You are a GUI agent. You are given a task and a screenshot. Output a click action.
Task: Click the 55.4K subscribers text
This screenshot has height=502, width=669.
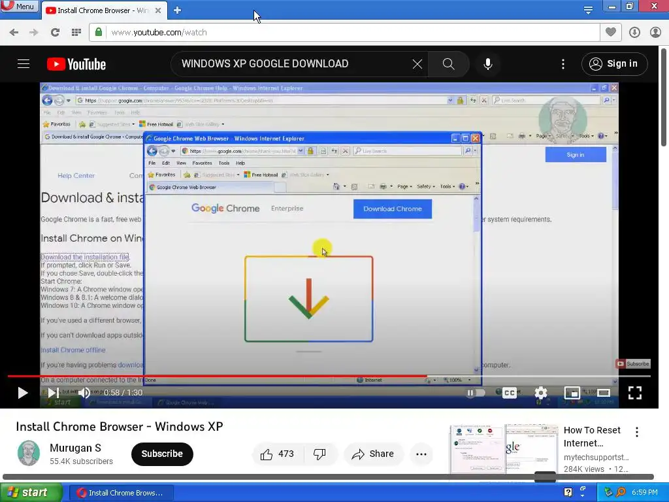81,461
